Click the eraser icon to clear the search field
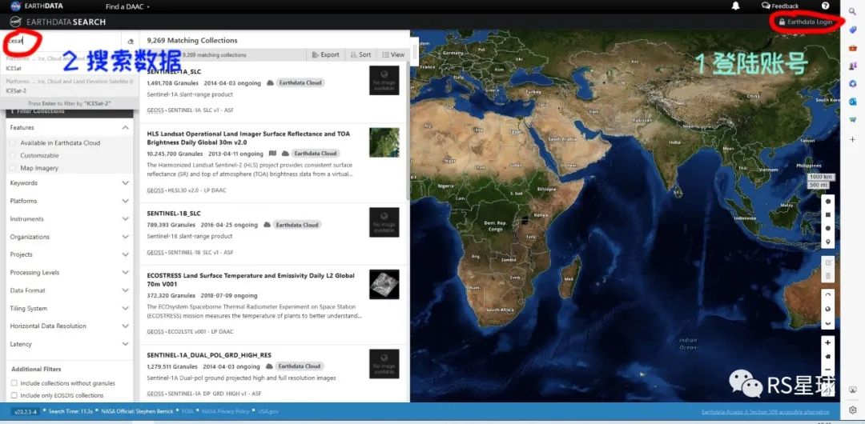This screenshot has width=865, height=424. [131, 42]
